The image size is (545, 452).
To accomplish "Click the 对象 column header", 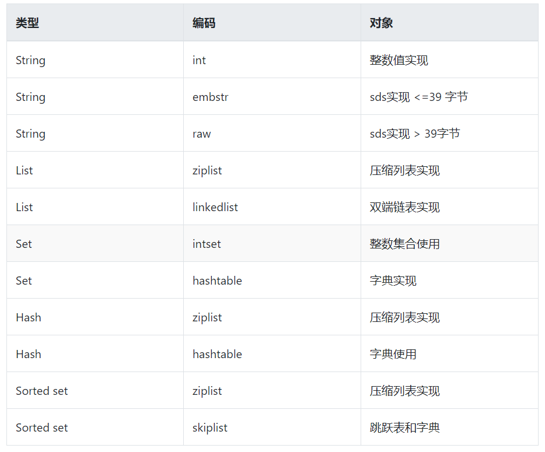I will 381,23.
